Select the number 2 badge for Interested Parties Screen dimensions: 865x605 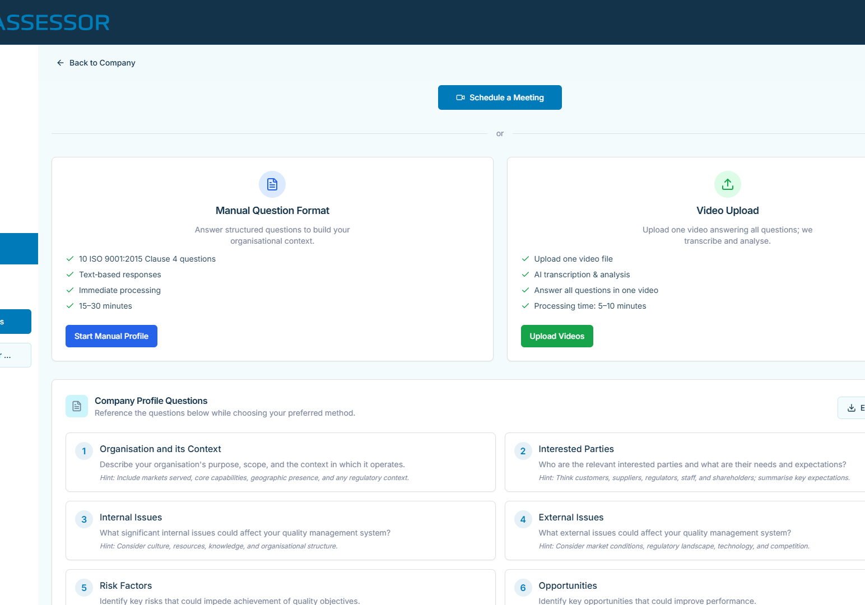(523, 451)
